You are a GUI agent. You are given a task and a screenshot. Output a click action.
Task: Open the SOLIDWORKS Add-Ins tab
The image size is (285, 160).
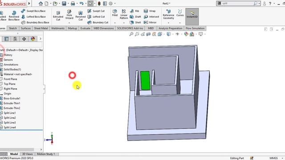[x=130, y=28]
